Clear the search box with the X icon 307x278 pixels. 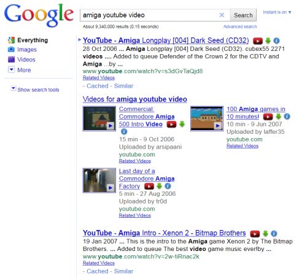coord(222,15)
